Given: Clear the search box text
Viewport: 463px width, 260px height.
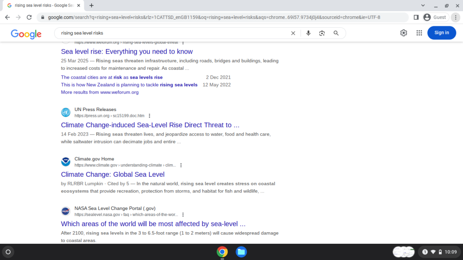Looking at the screenshot, I should [x=293, y=33].
